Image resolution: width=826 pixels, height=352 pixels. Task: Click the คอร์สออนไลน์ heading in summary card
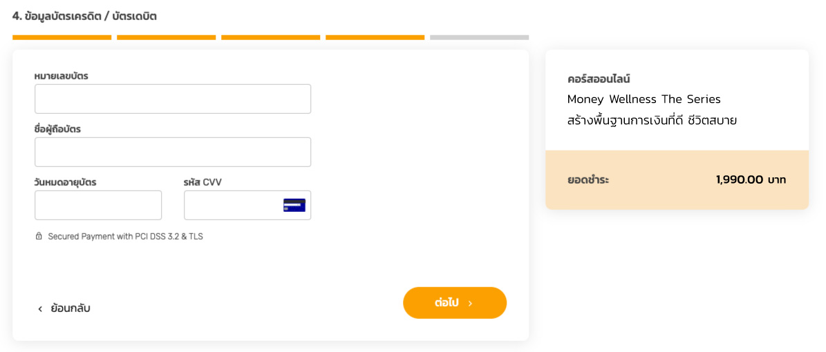tap(599, 79)
